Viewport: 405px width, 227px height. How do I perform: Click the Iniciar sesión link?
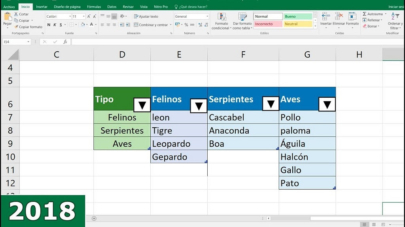pos(397,6)
